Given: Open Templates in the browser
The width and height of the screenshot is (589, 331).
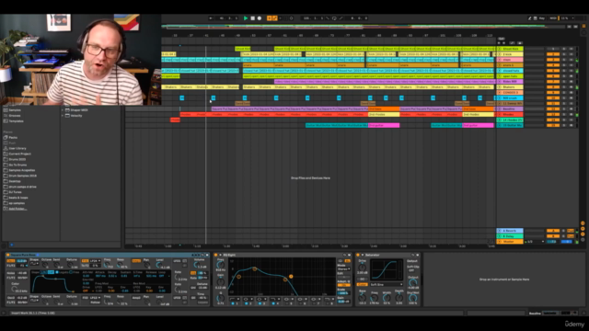Looking at the screenshot, I should click(16, 121).
